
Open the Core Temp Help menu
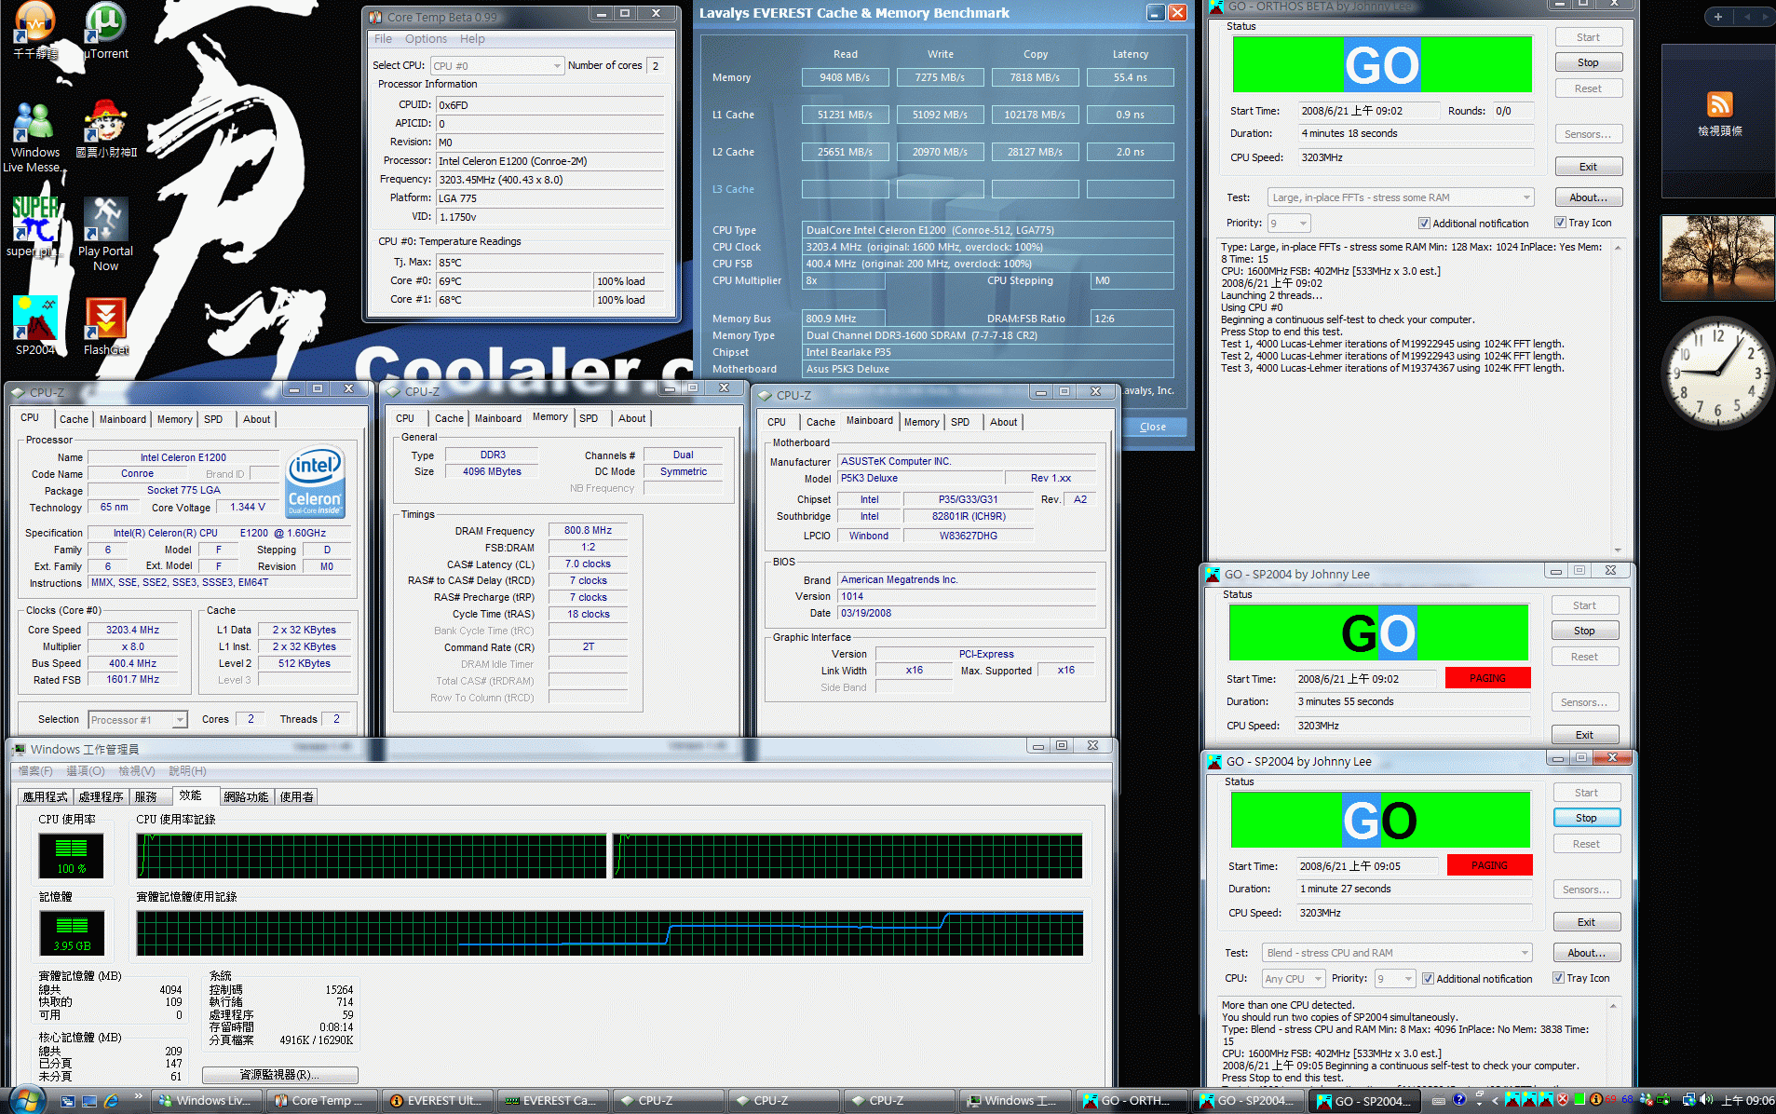[472, 39]
